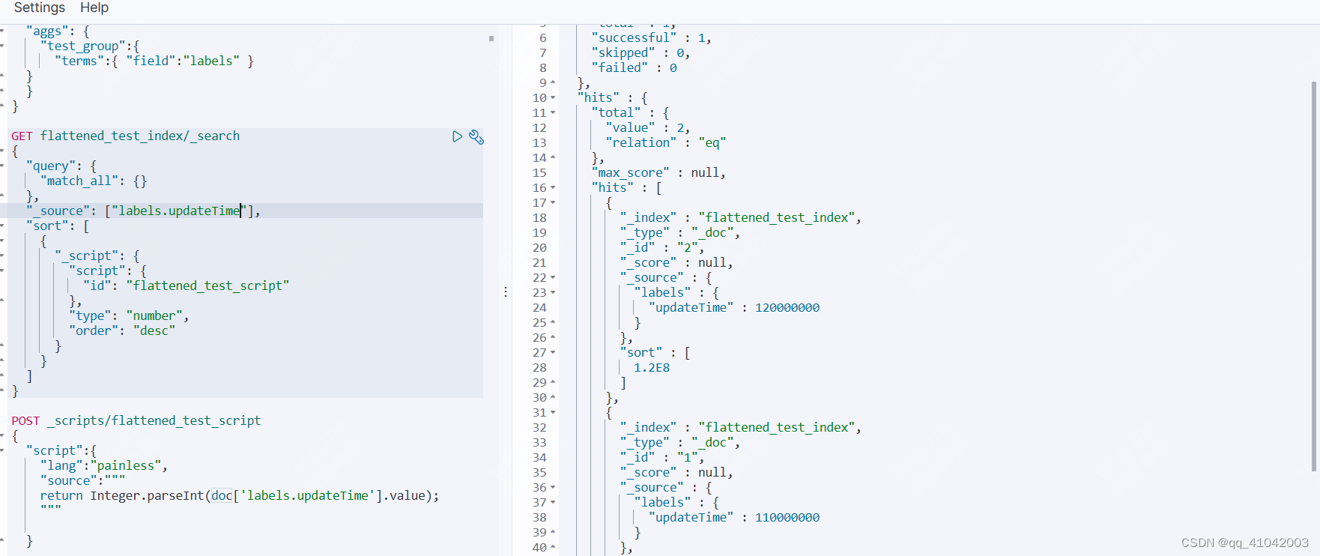Click the return Integer.parseInt script line

240,495
